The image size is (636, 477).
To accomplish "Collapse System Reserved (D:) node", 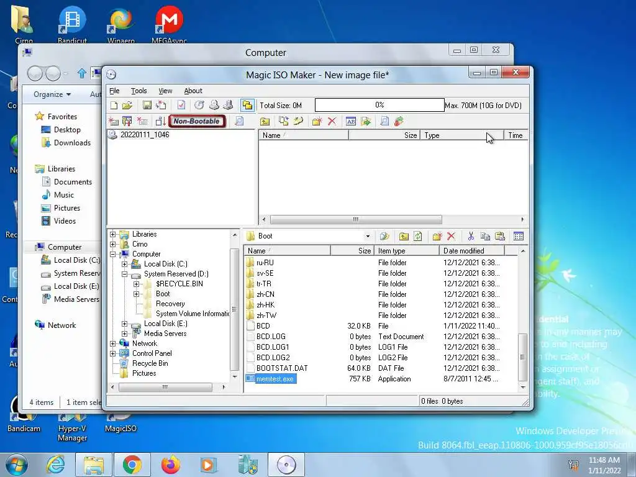I will click(124, 274).
